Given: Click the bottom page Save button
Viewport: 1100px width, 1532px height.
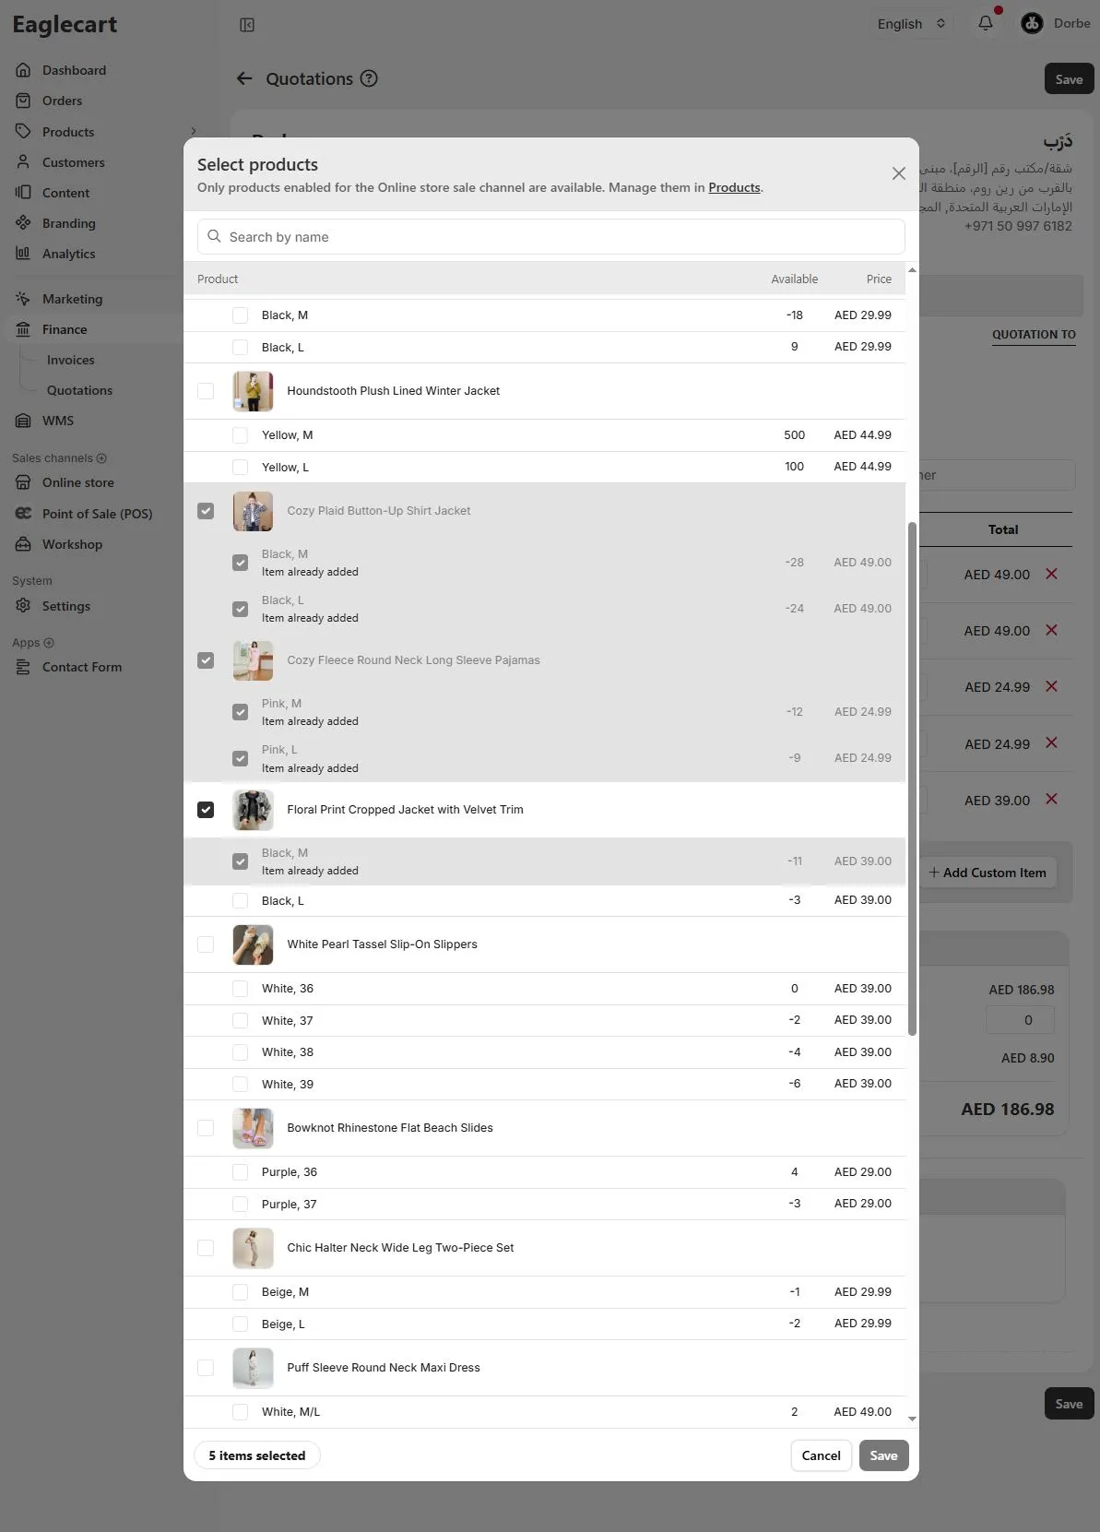Looking at the screenshot, I should click(1069, 1404).
